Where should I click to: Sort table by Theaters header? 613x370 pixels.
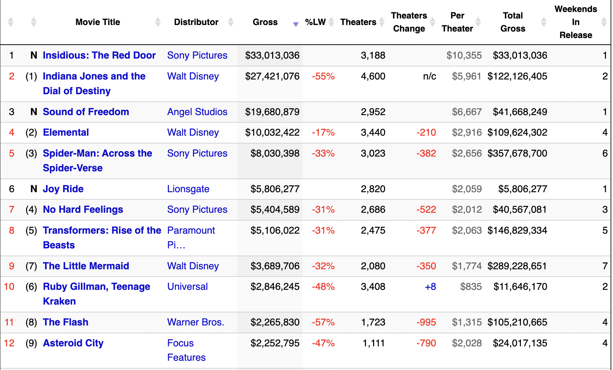pyautogui.click(x=358, y=22)
